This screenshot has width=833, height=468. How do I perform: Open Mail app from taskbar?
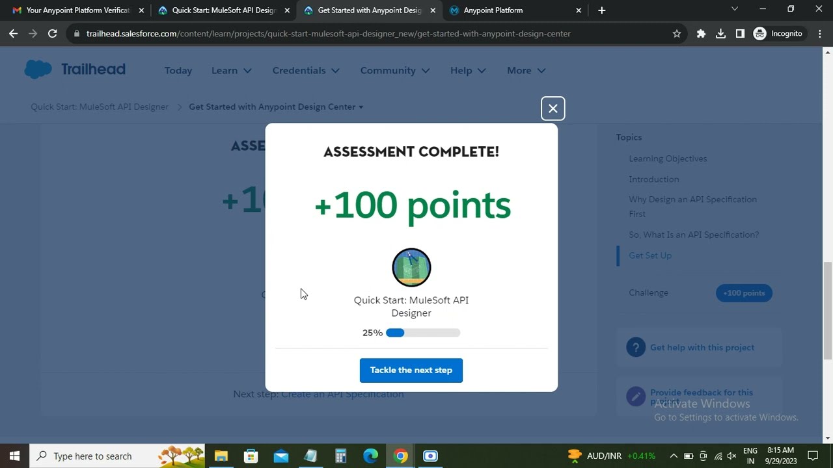click(281, 456)
